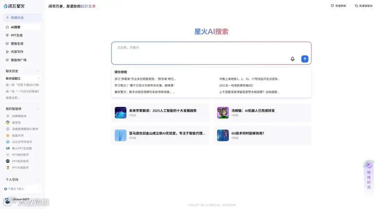The image size is (378, 209).
Task: Open card 6G技术何时能够商用？
Action: [x=262, y=135]
